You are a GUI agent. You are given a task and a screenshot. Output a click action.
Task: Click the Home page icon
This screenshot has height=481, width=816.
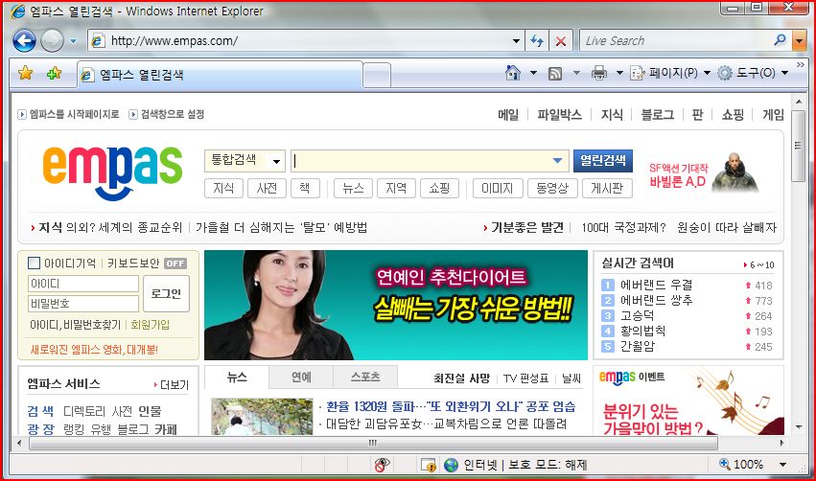[513, 73]
